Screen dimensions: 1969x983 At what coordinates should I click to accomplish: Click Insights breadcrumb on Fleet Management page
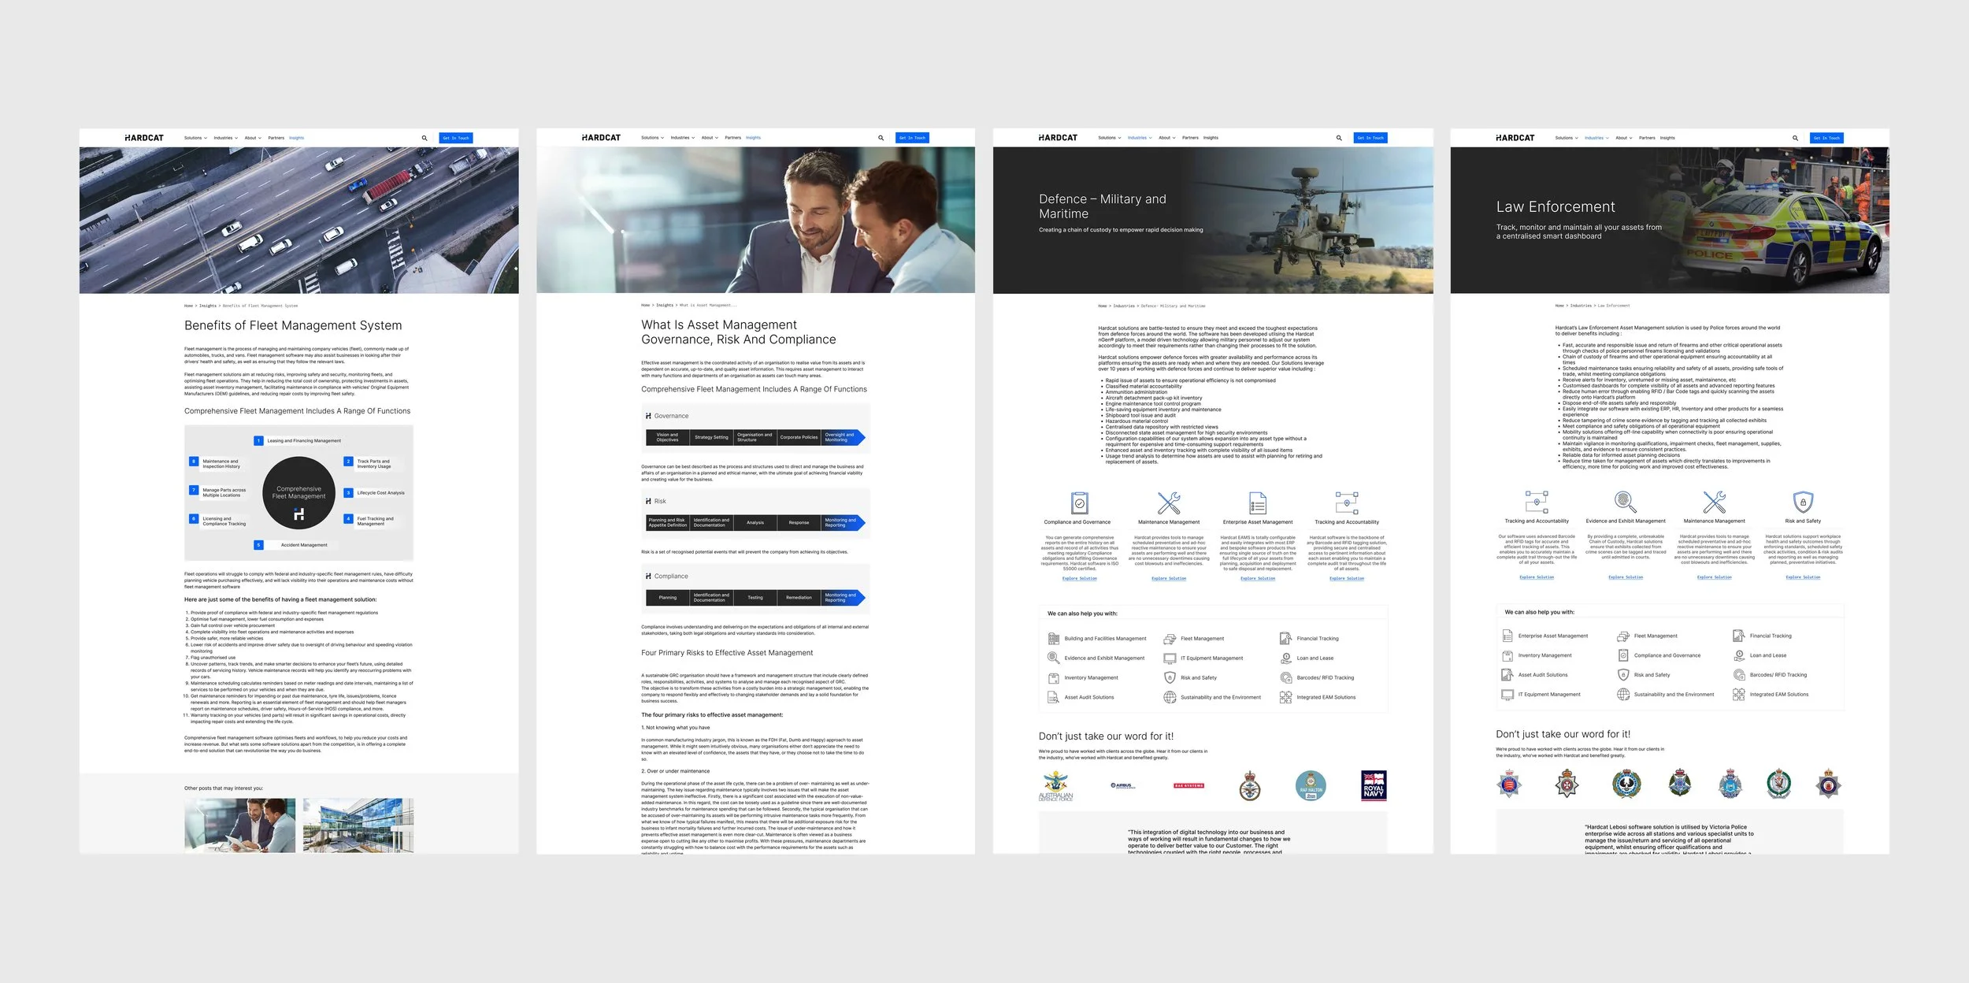pyautogui.click(x=208, y=306)
